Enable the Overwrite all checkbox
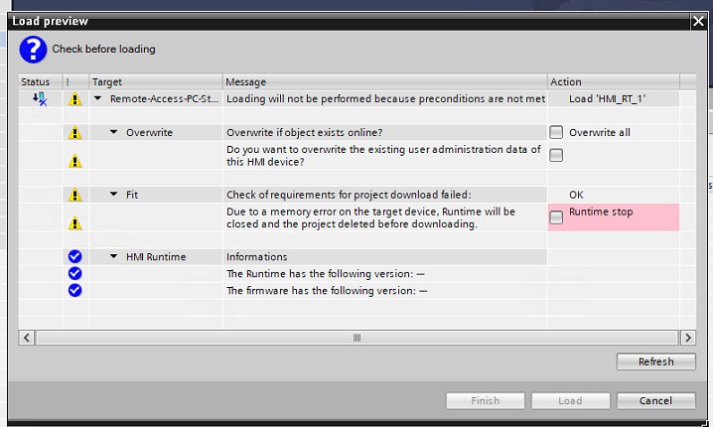Viewport: 713px width, 427px height. (x=556, y=132)
